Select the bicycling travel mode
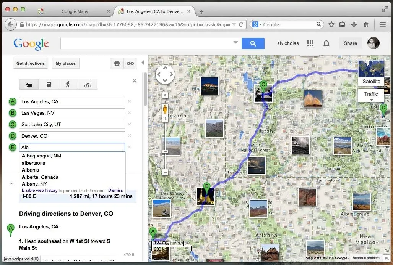The image size is (393, 265). [x=88, y=85]
